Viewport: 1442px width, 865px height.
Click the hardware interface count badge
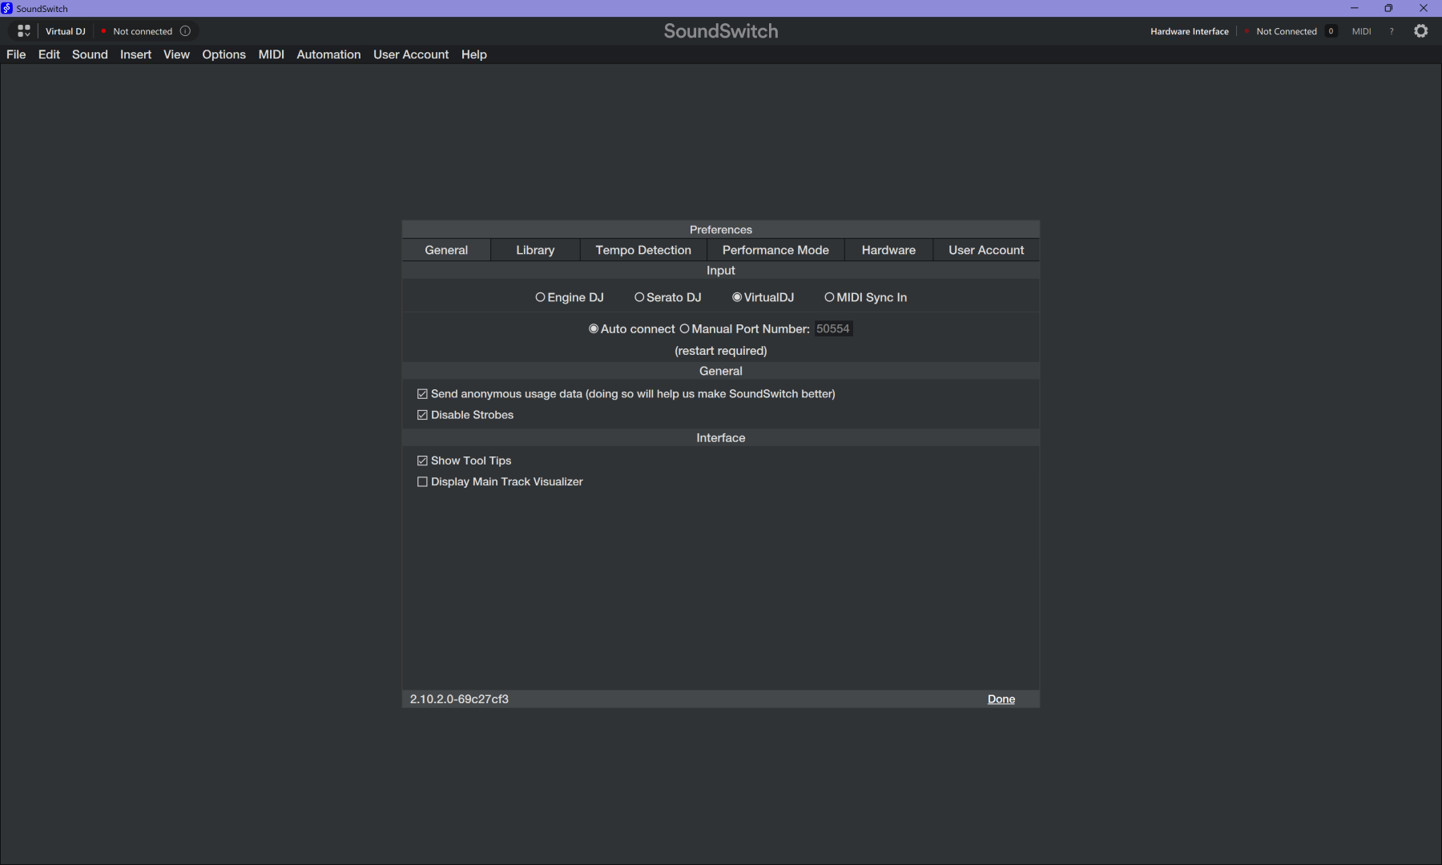click(x=1331, y=31)
